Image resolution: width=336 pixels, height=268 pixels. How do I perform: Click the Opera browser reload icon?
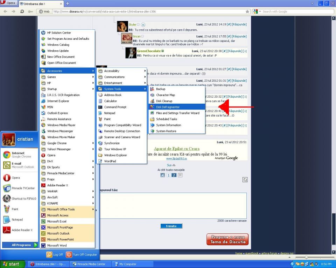coord(22,11)
